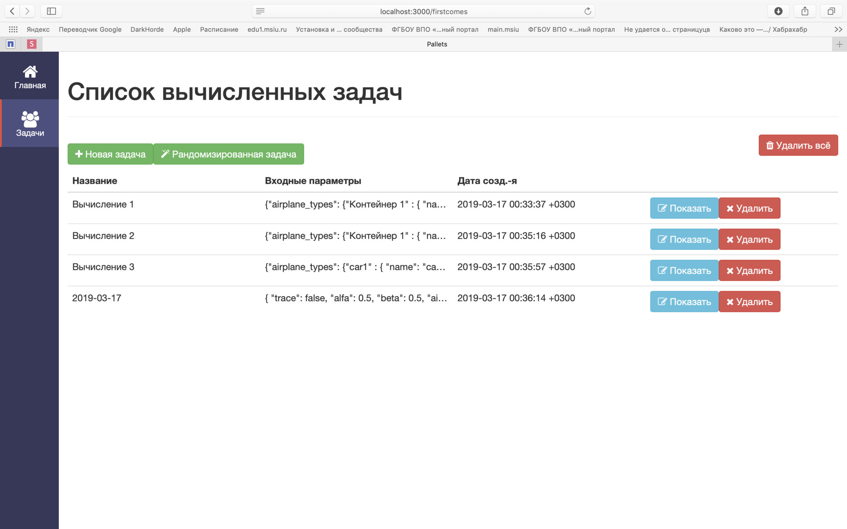The image size is (847, 529).
Task: Click the localhost address field
Action: (x=423, y=11)
